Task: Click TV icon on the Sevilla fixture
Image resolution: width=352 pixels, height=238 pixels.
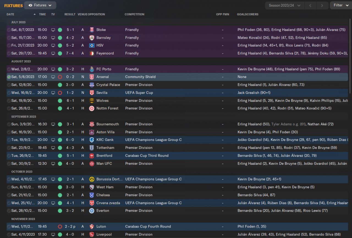Action: click(x=53, y=93)
